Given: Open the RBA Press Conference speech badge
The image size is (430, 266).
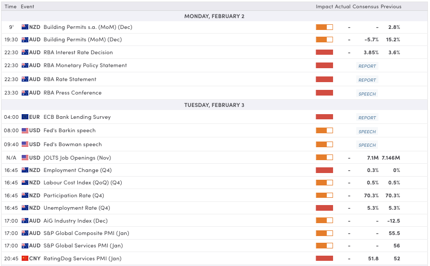Looking at the screenshot, I should pos(367,94).
